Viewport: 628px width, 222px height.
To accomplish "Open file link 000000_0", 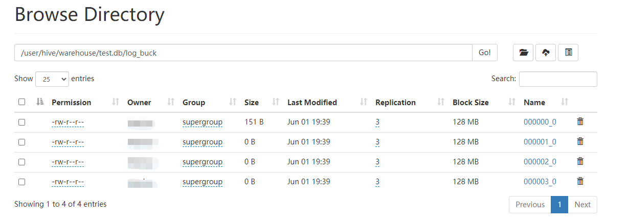I will tap(540, 122).
